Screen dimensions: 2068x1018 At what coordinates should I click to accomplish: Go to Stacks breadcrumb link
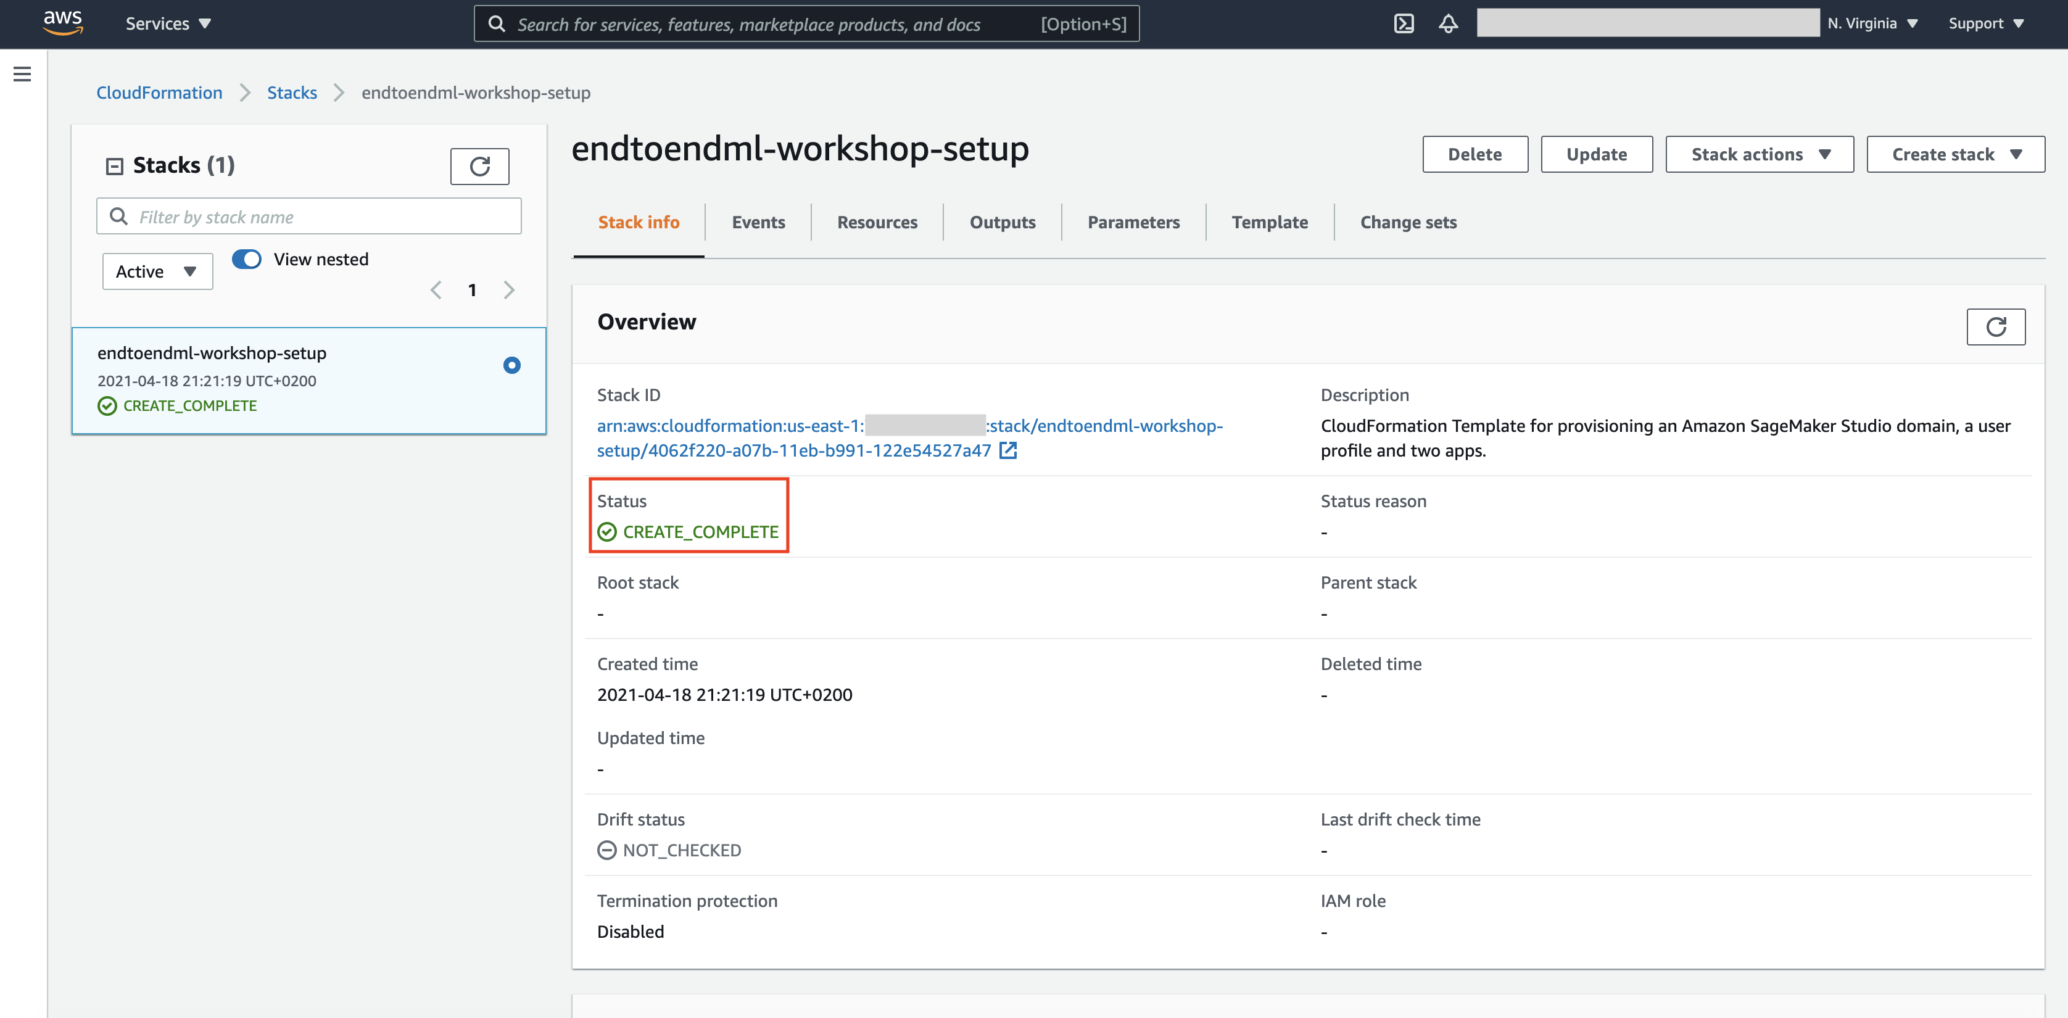click(x=291, y=93)
